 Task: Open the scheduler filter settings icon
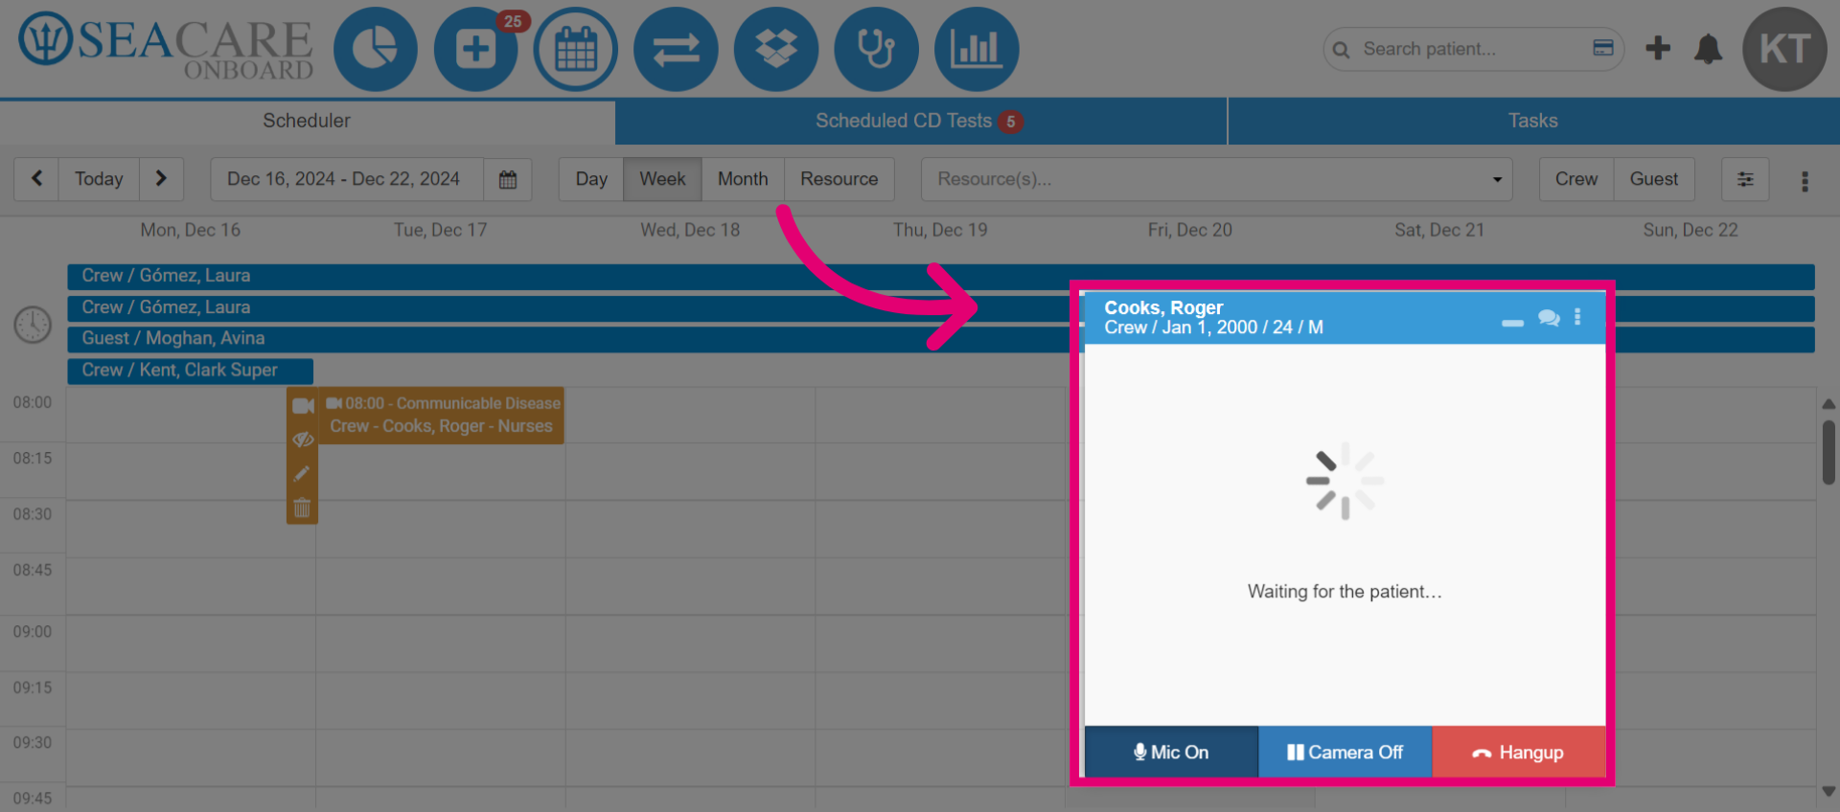coord(1745,179)
